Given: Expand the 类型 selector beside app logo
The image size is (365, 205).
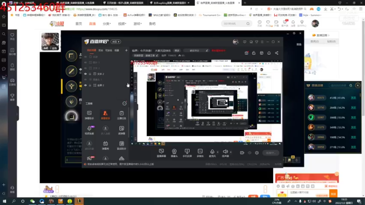Looking at the screenshot, I should pyautogui.click(x=116, y=41).
